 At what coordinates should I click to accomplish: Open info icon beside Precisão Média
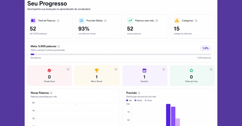[105, 21]
